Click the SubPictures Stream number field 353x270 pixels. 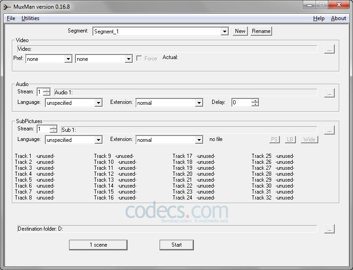coord(43,129)
